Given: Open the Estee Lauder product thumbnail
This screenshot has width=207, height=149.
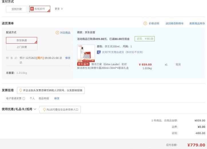Looking at the screenshot, I should coord(86,53).
